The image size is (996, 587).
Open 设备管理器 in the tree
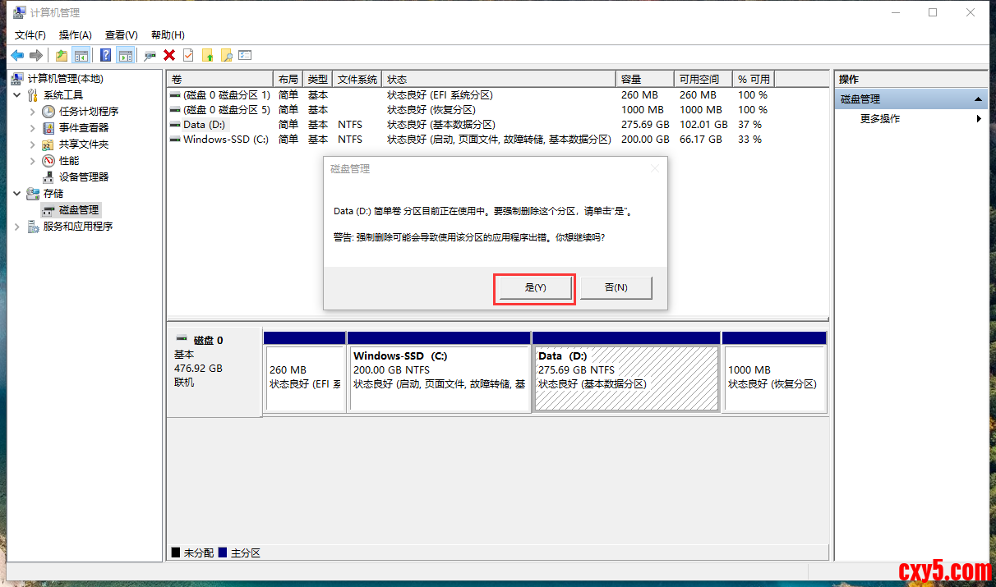point(83,177)
